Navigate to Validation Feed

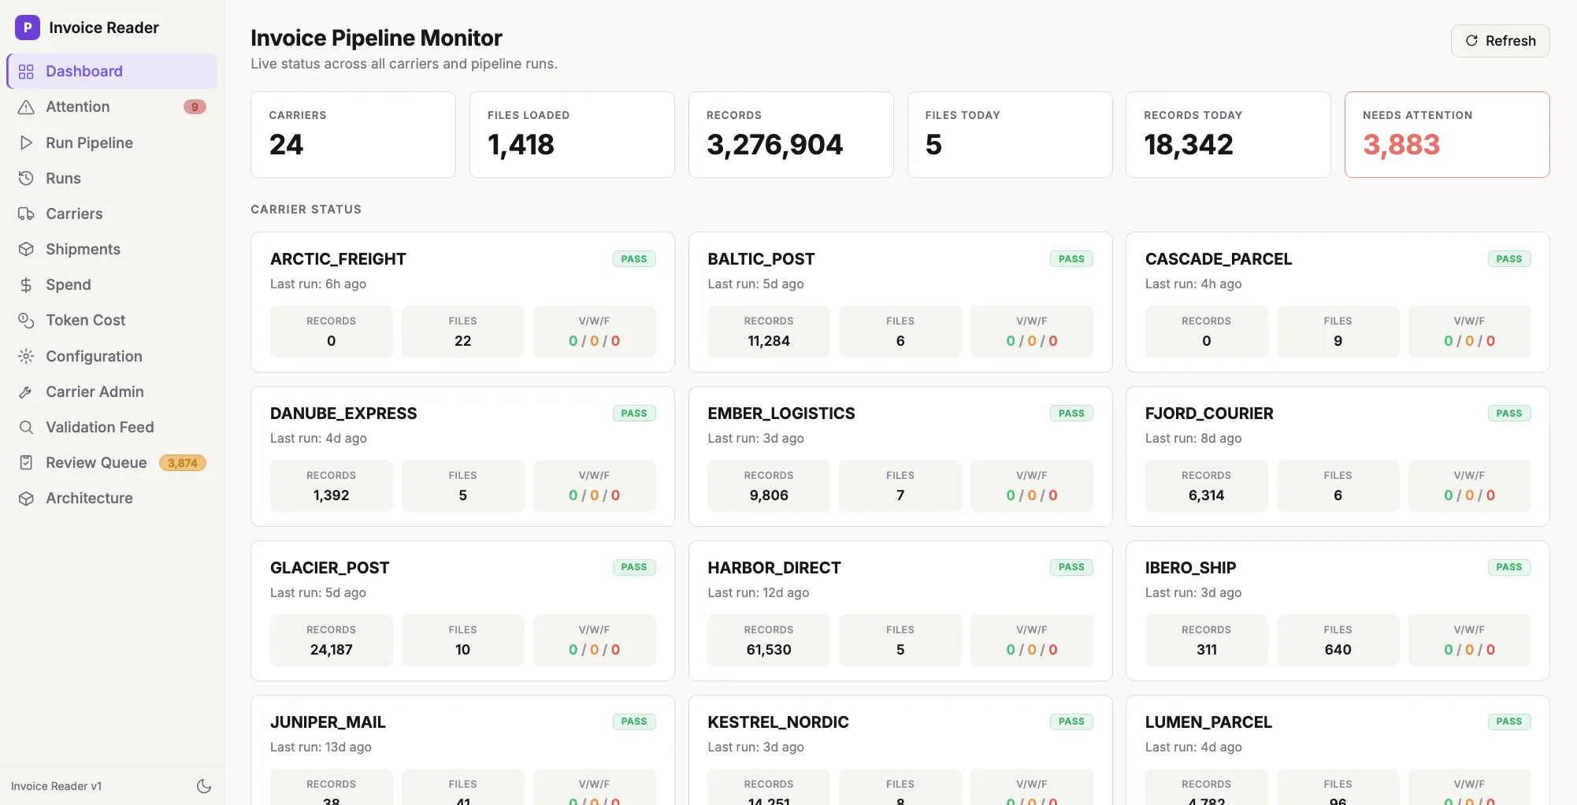click(112, 427)
